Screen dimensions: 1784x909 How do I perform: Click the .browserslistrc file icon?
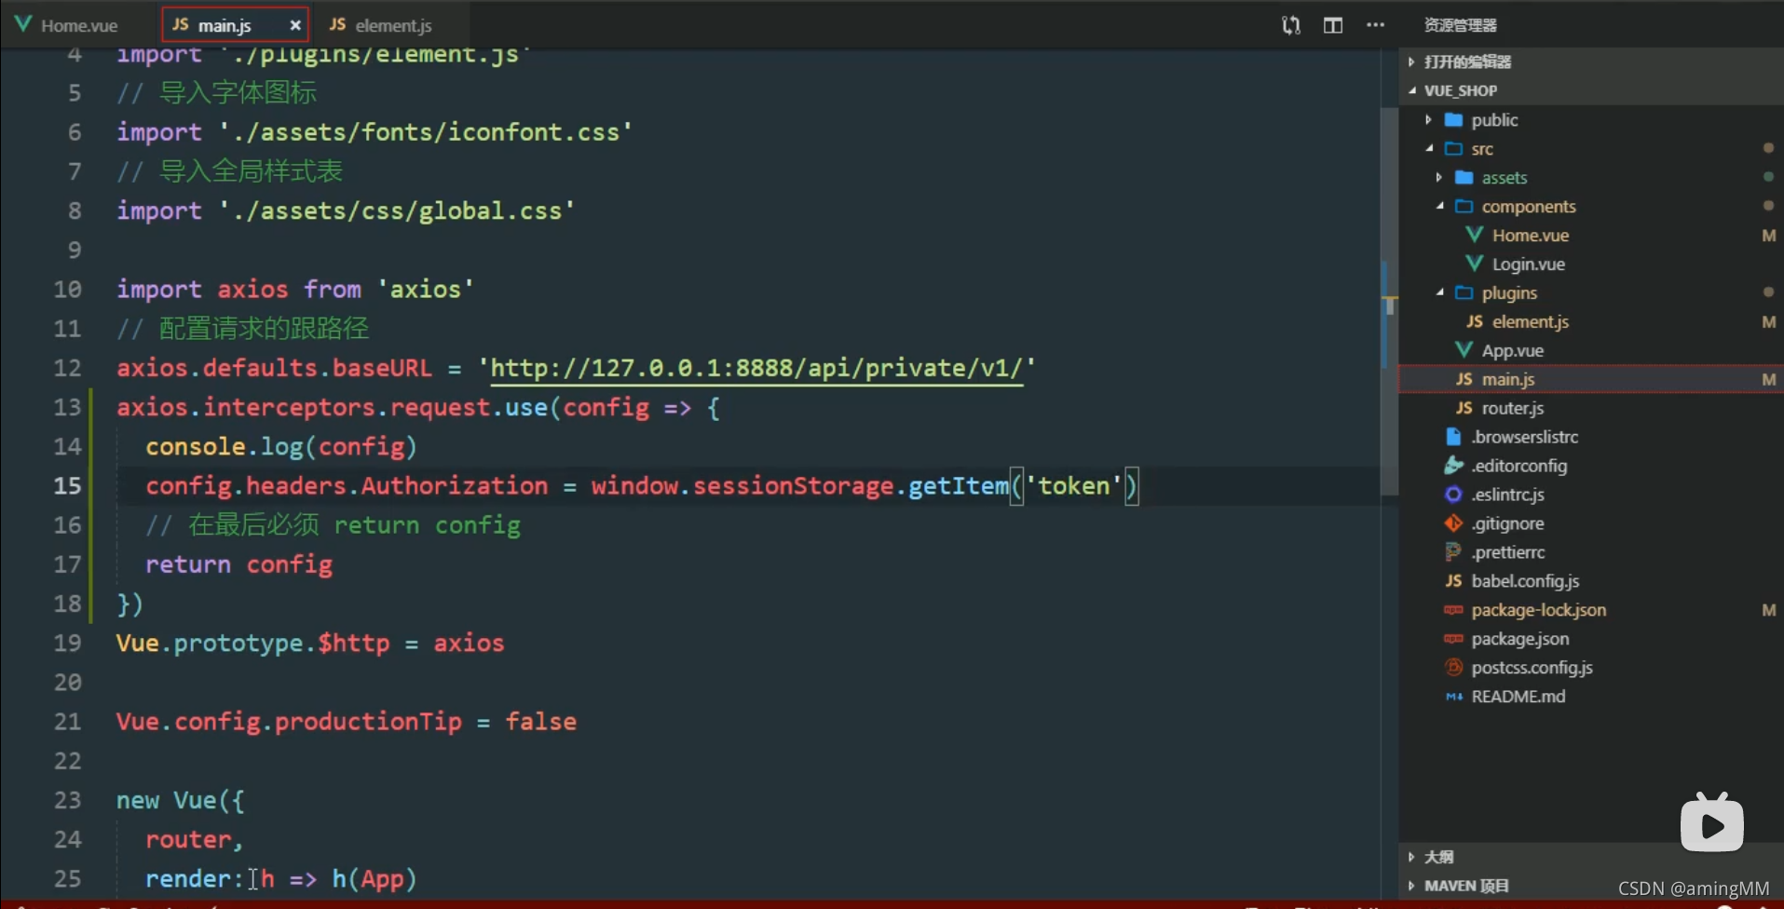point(1453,437)
